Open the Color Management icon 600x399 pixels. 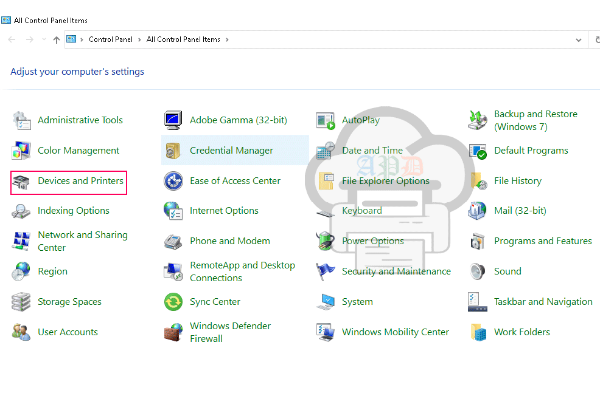click(x=21, y=151)
